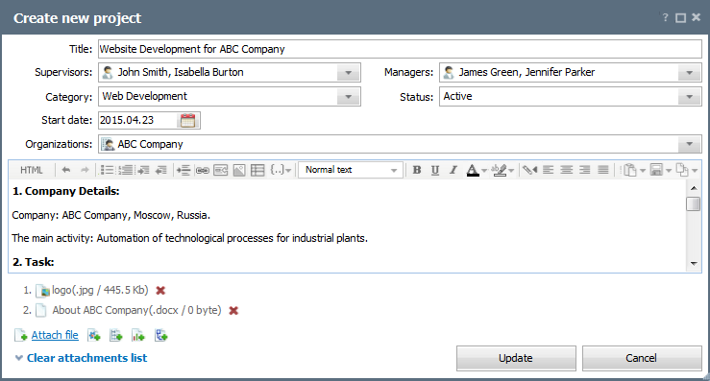710x381 pixels.
Task: Expand the Supervisors dropdown
Action: [348, 72]
